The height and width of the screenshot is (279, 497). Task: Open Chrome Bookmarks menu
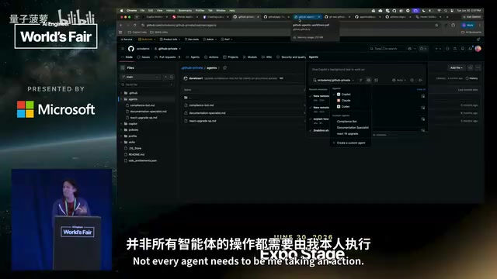click(185, 10)
